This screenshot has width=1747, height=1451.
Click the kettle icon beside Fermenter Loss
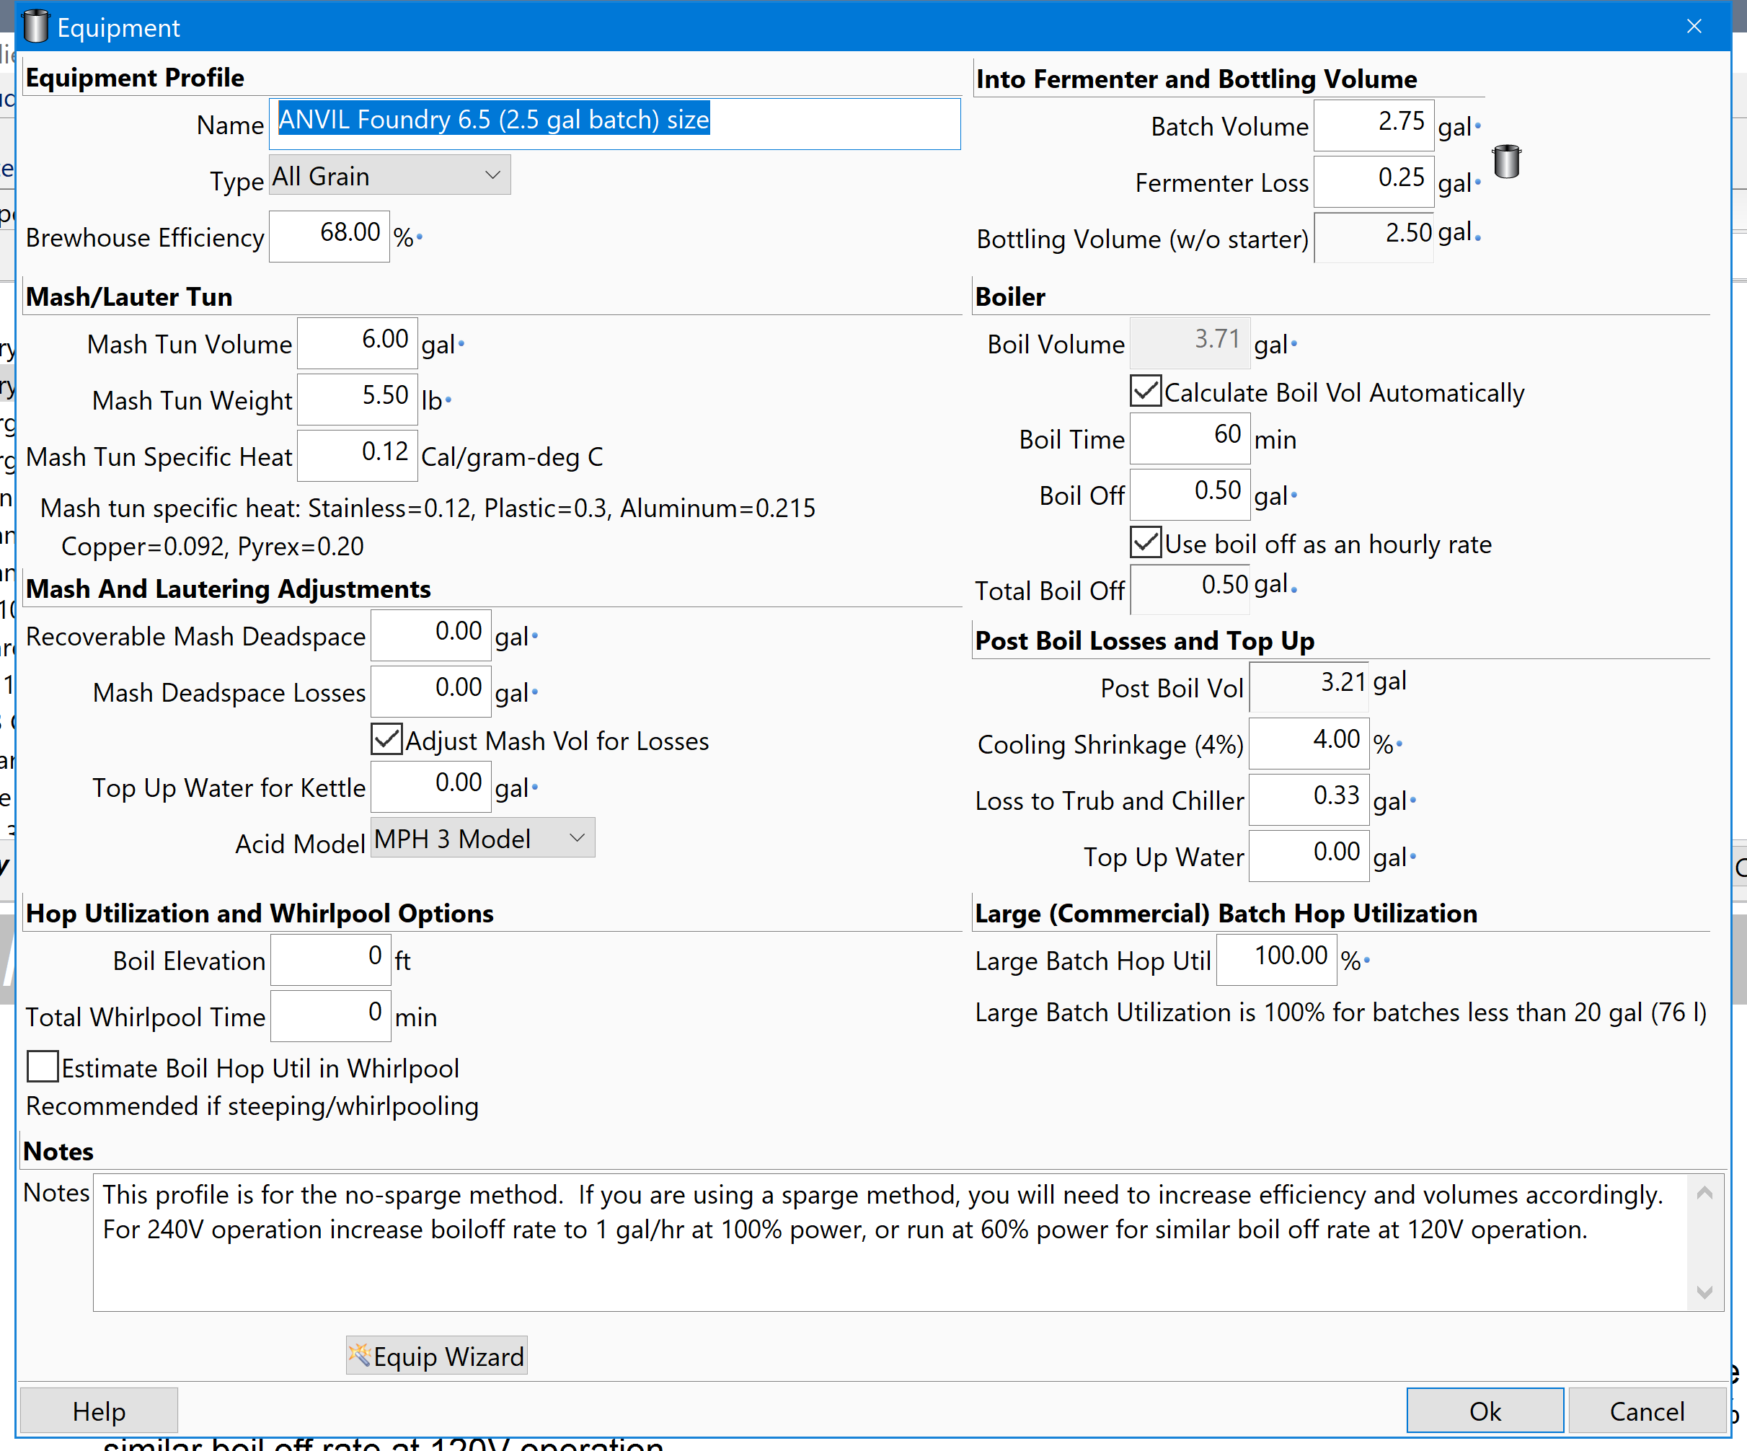[1505, 162]
